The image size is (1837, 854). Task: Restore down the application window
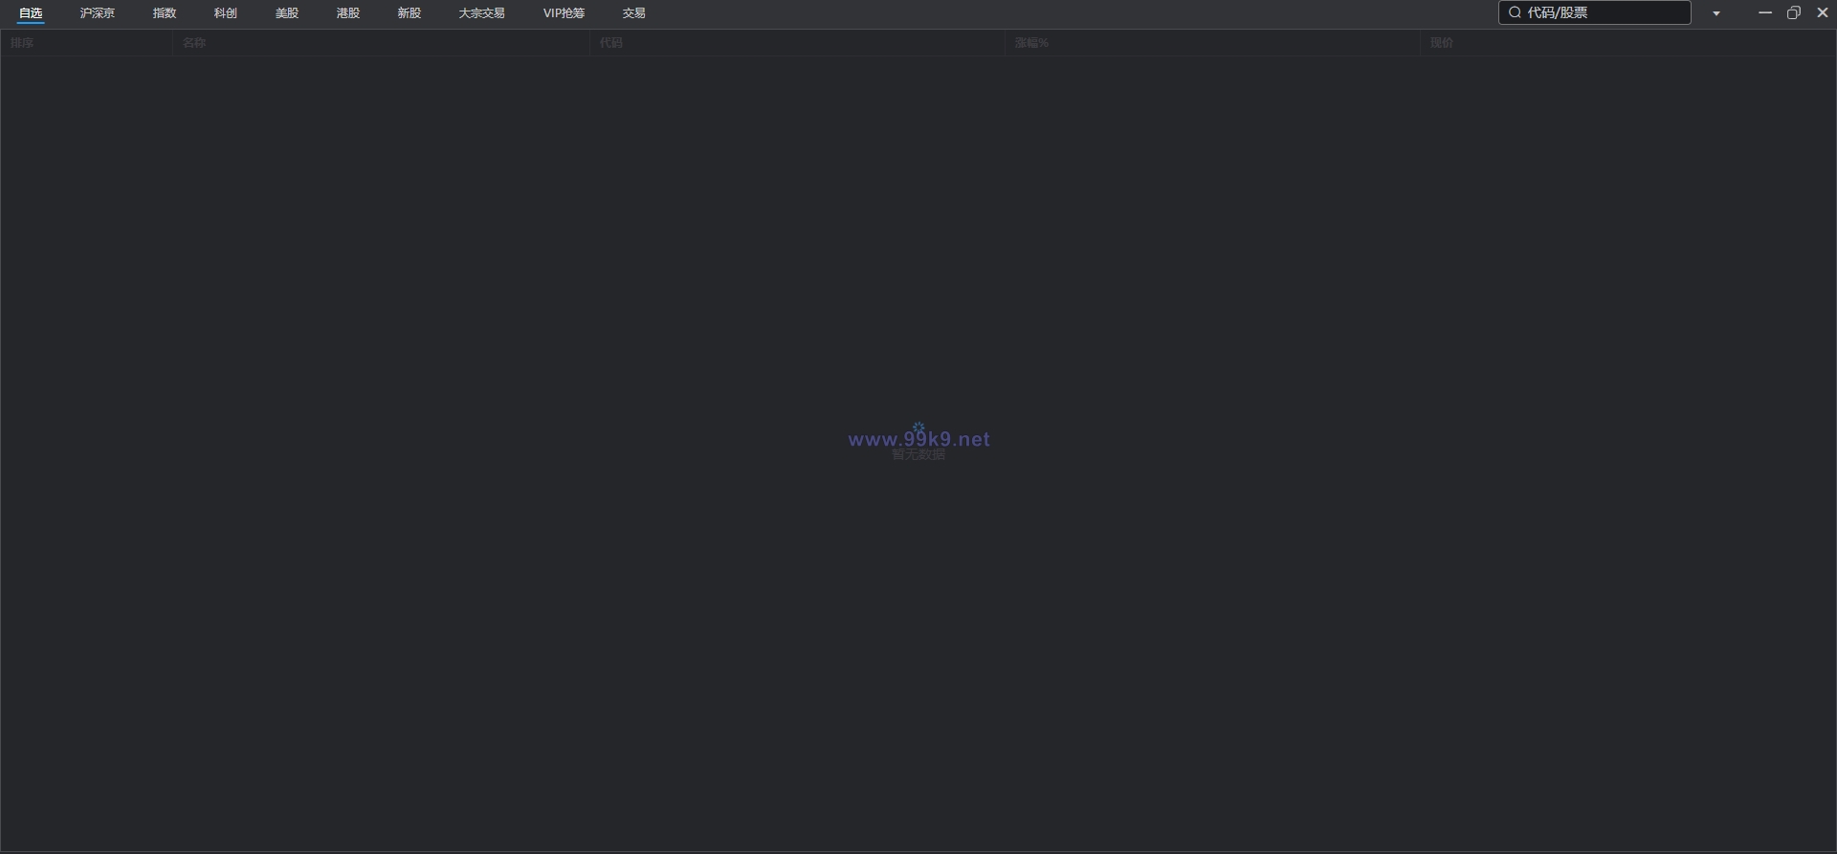click(1794, 12)
